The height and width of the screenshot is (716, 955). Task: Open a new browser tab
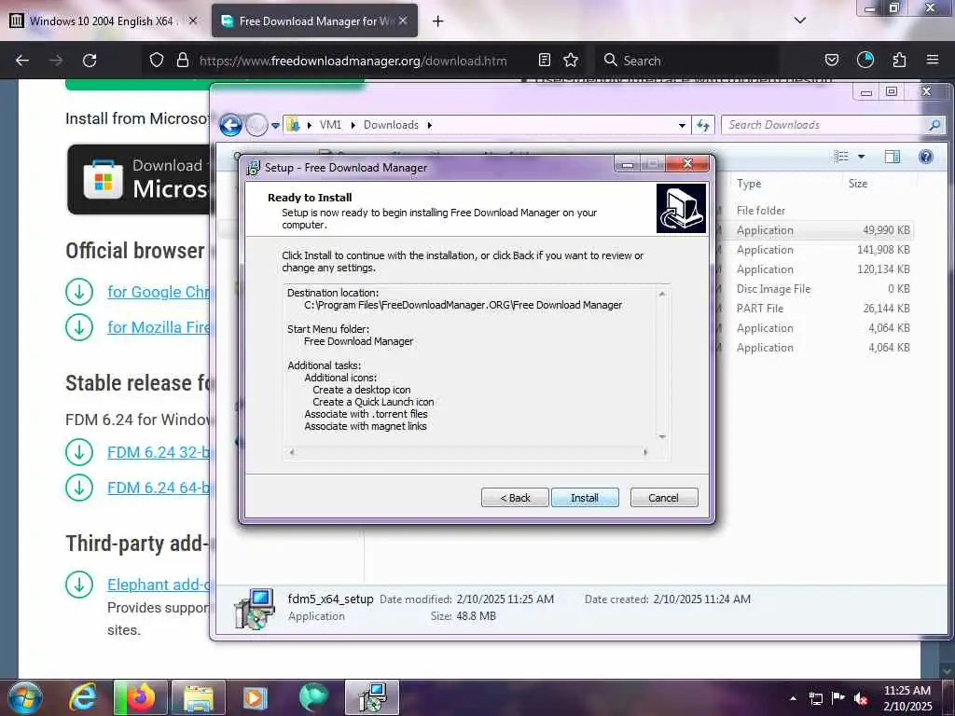coord(438,21)
